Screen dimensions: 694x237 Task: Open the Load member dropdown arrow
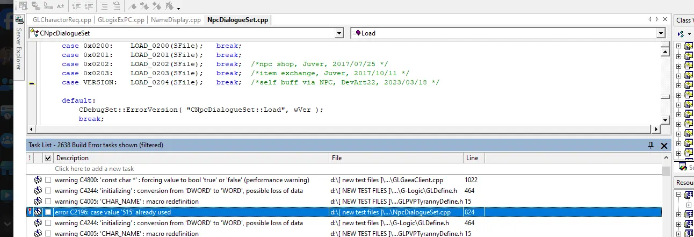tap(661, 33)
